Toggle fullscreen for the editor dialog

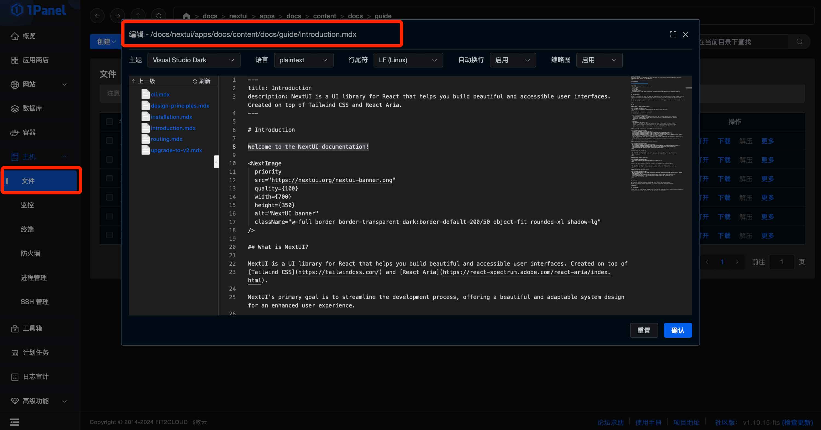coord(673,34)
